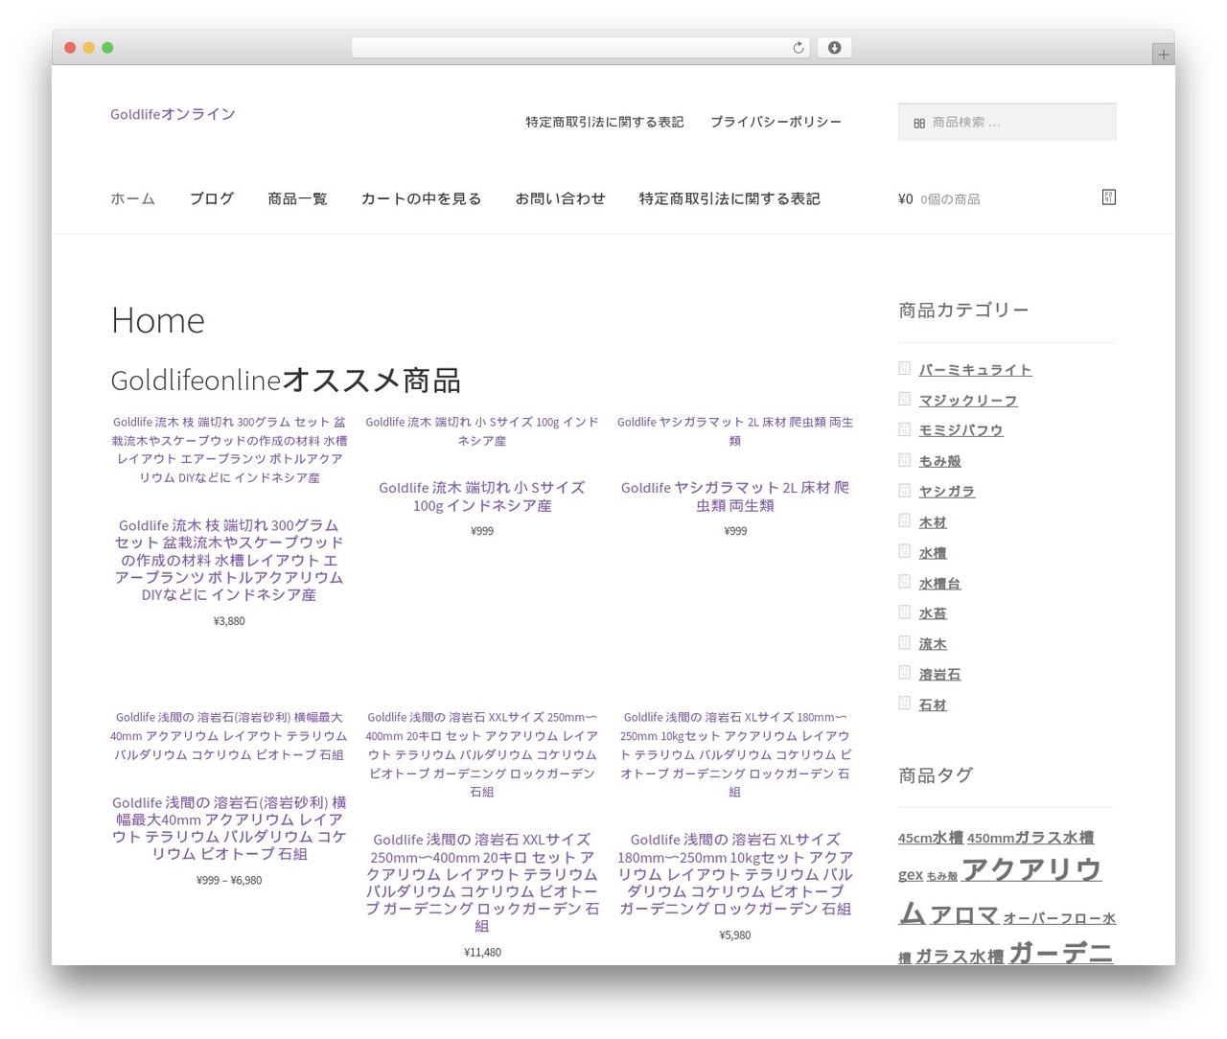Viewport: 1227px width, 1039px height.
Task: Open ヤシガラマット 2L product title link
Action: click(735, 496)
